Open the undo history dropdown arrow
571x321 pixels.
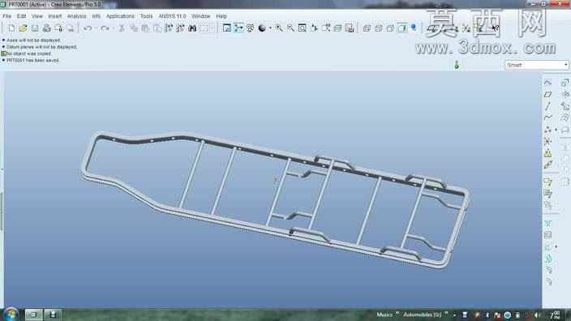(x=96, y=28)
